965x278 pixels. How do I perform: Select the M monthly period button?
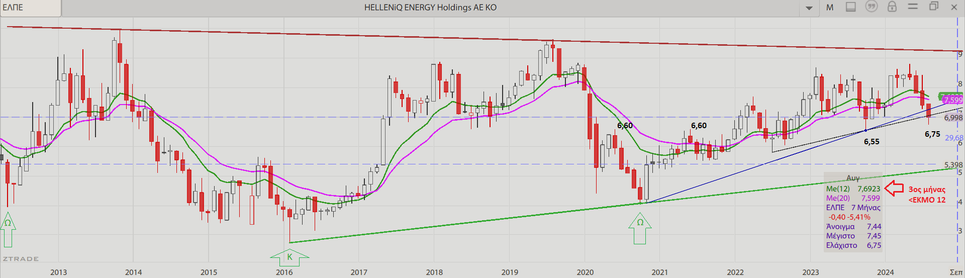click(x=830, y=8)
